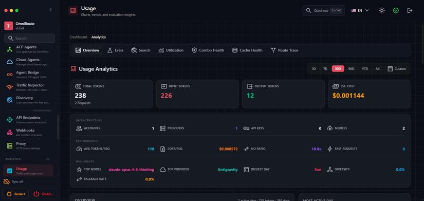This screenshot has height=201, width=424.
Task: Go to the Dashboard breadcrumb
Action: click(x=79, y=37)
